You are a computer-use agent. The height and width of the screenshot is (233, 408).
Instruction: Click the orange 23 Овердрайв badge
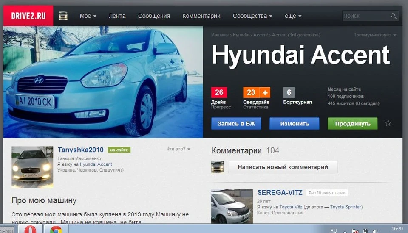(251, 92)
